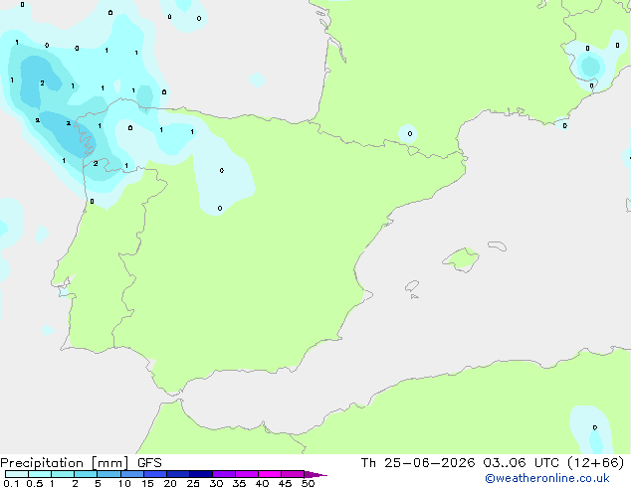Image resolution: width=631 pixels, height=487 pixels.
Task: Select the 5–10 mm legend color swatch
Action: coord(108,474)
